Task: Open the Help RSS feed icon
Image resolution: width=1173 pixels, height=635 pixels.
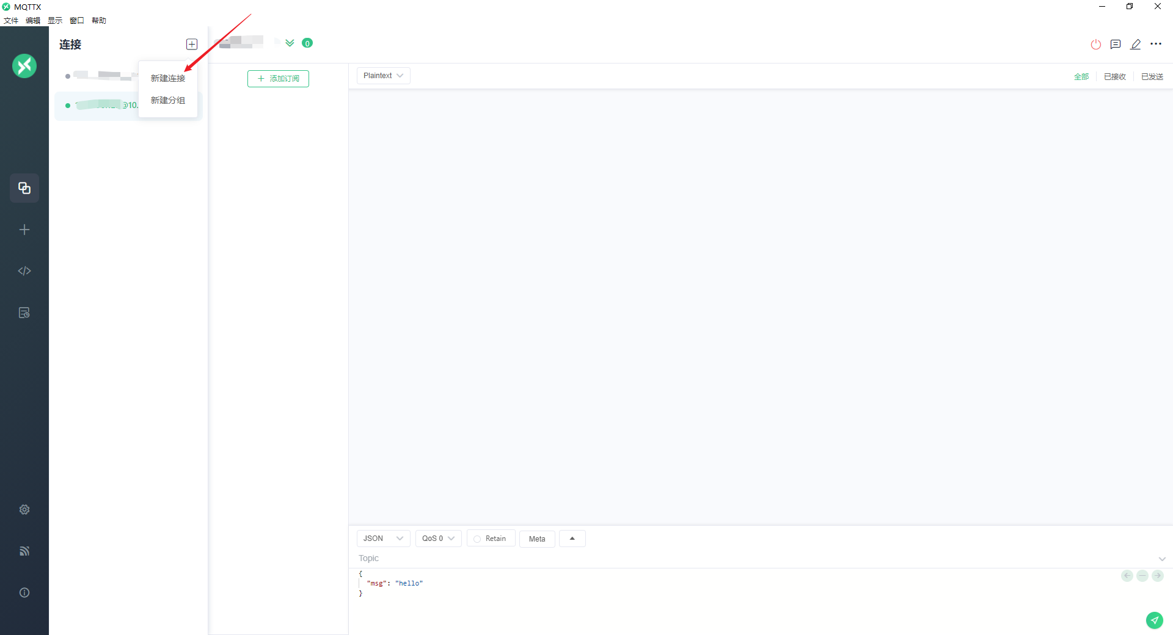Action: tap(24, 551)
